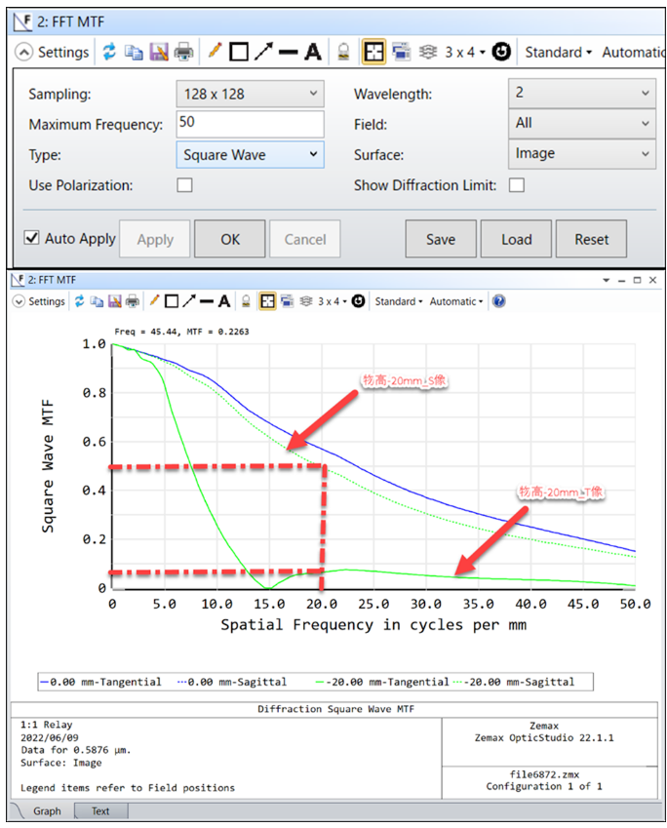Click the print icon in upper toolbar
This screenshot has height=828, width=667.
[183, 52]
